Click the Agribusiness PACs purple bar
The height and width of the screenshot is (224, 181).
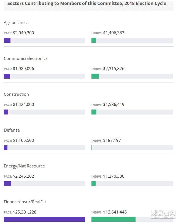pos(7,40)
